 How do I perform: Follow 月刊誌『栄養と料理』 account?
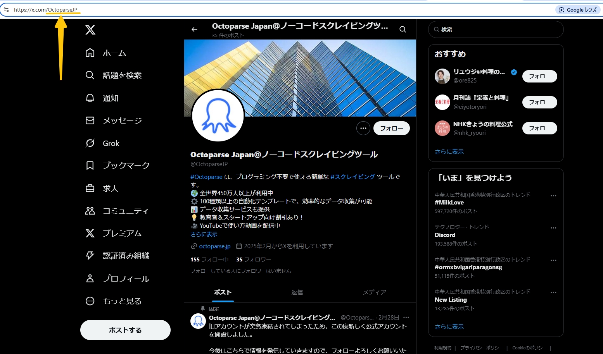click(x=540, y=102)
